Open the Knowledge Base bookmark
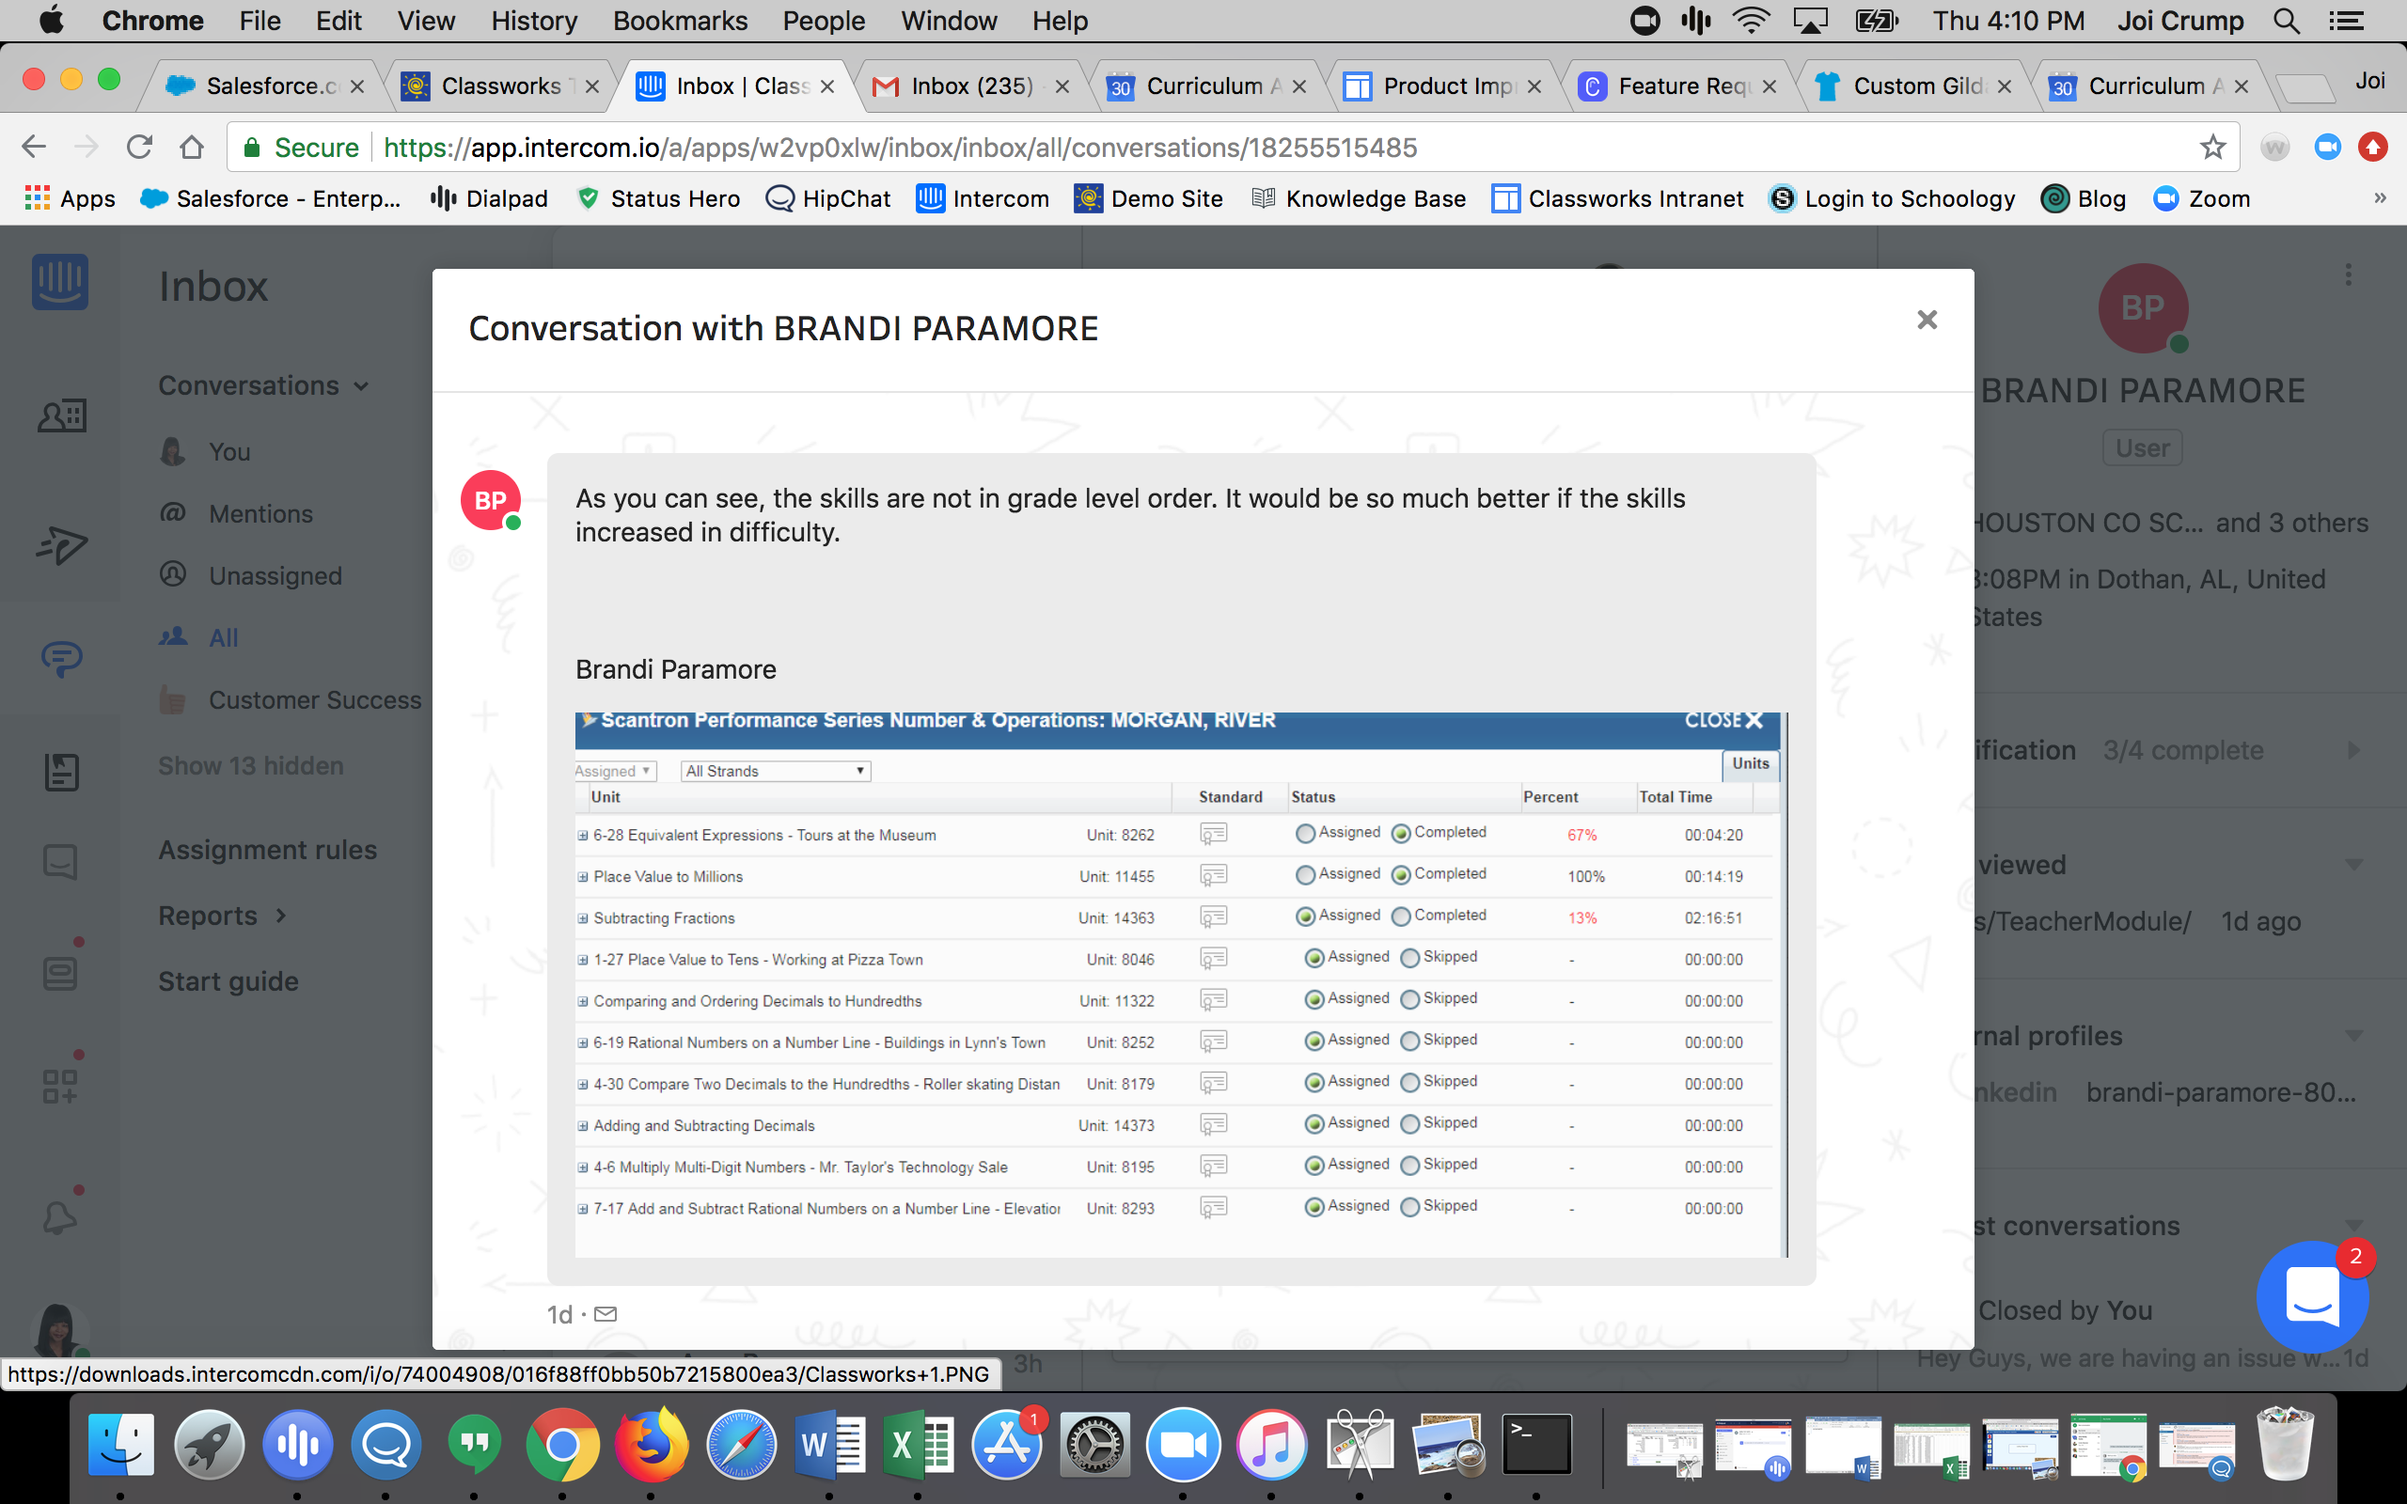 pos(1358,198)
